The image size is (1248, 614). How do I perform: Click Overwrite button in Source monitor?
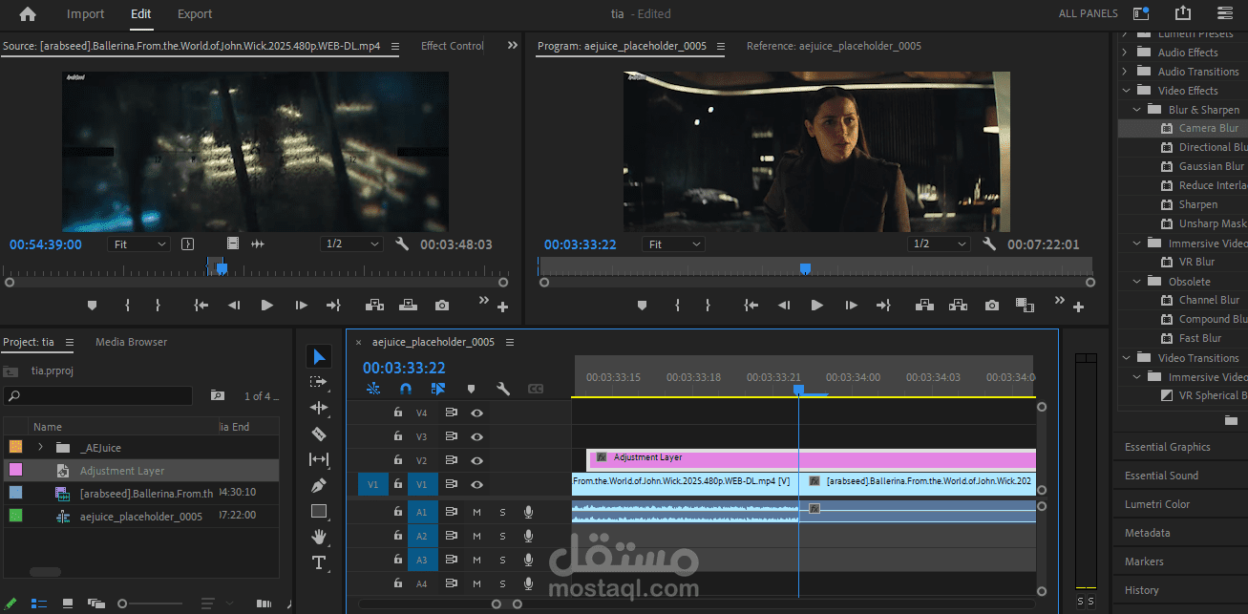pos(408,306)
